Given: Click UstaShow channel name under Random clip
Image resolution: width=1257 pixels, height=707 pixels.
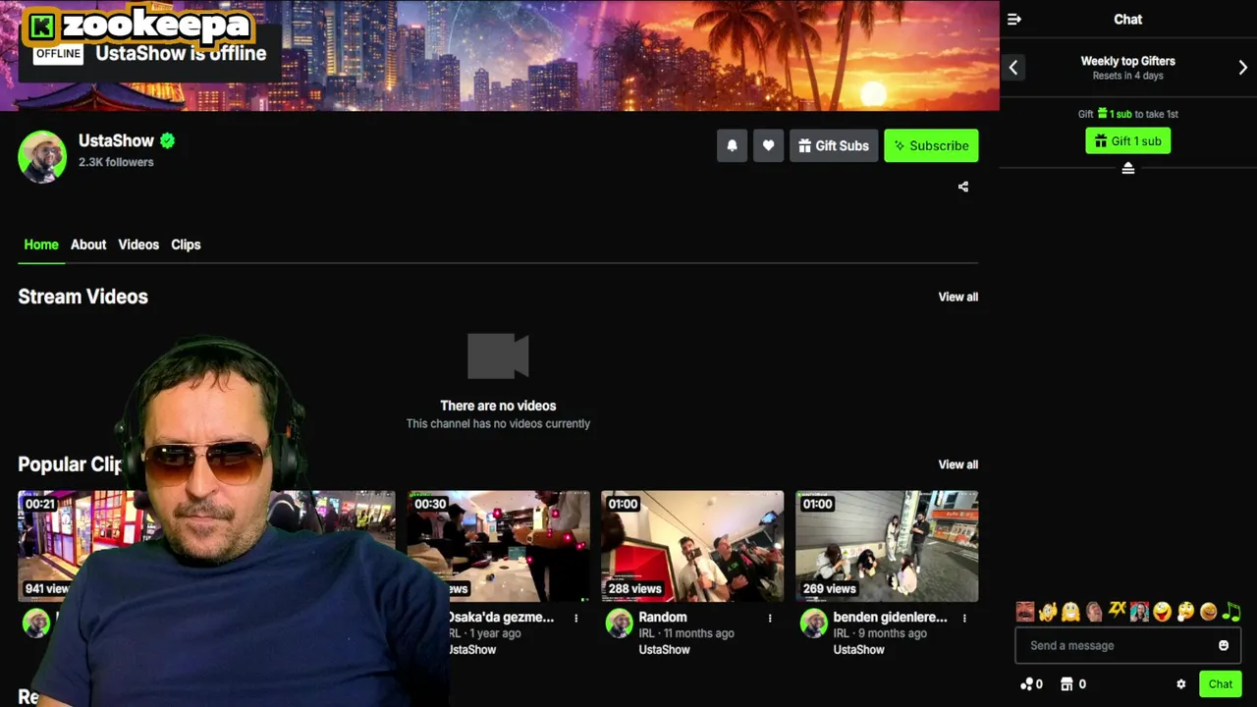Looking at the screenshot, I should point(665,649).
